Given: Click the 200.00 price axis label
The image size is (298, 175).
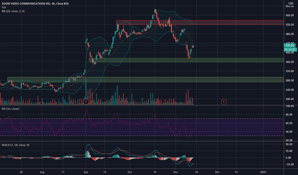Looking at the screenshot, I should [x=290, y=99].
